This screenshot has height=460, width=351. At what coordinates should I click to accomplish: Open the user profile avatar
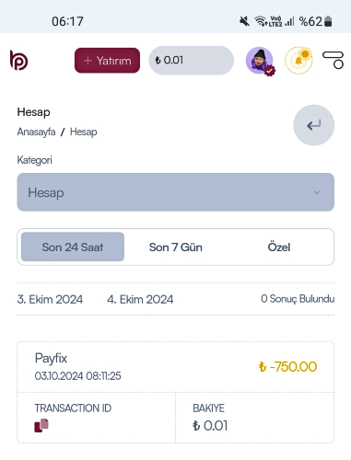(260, 61)
